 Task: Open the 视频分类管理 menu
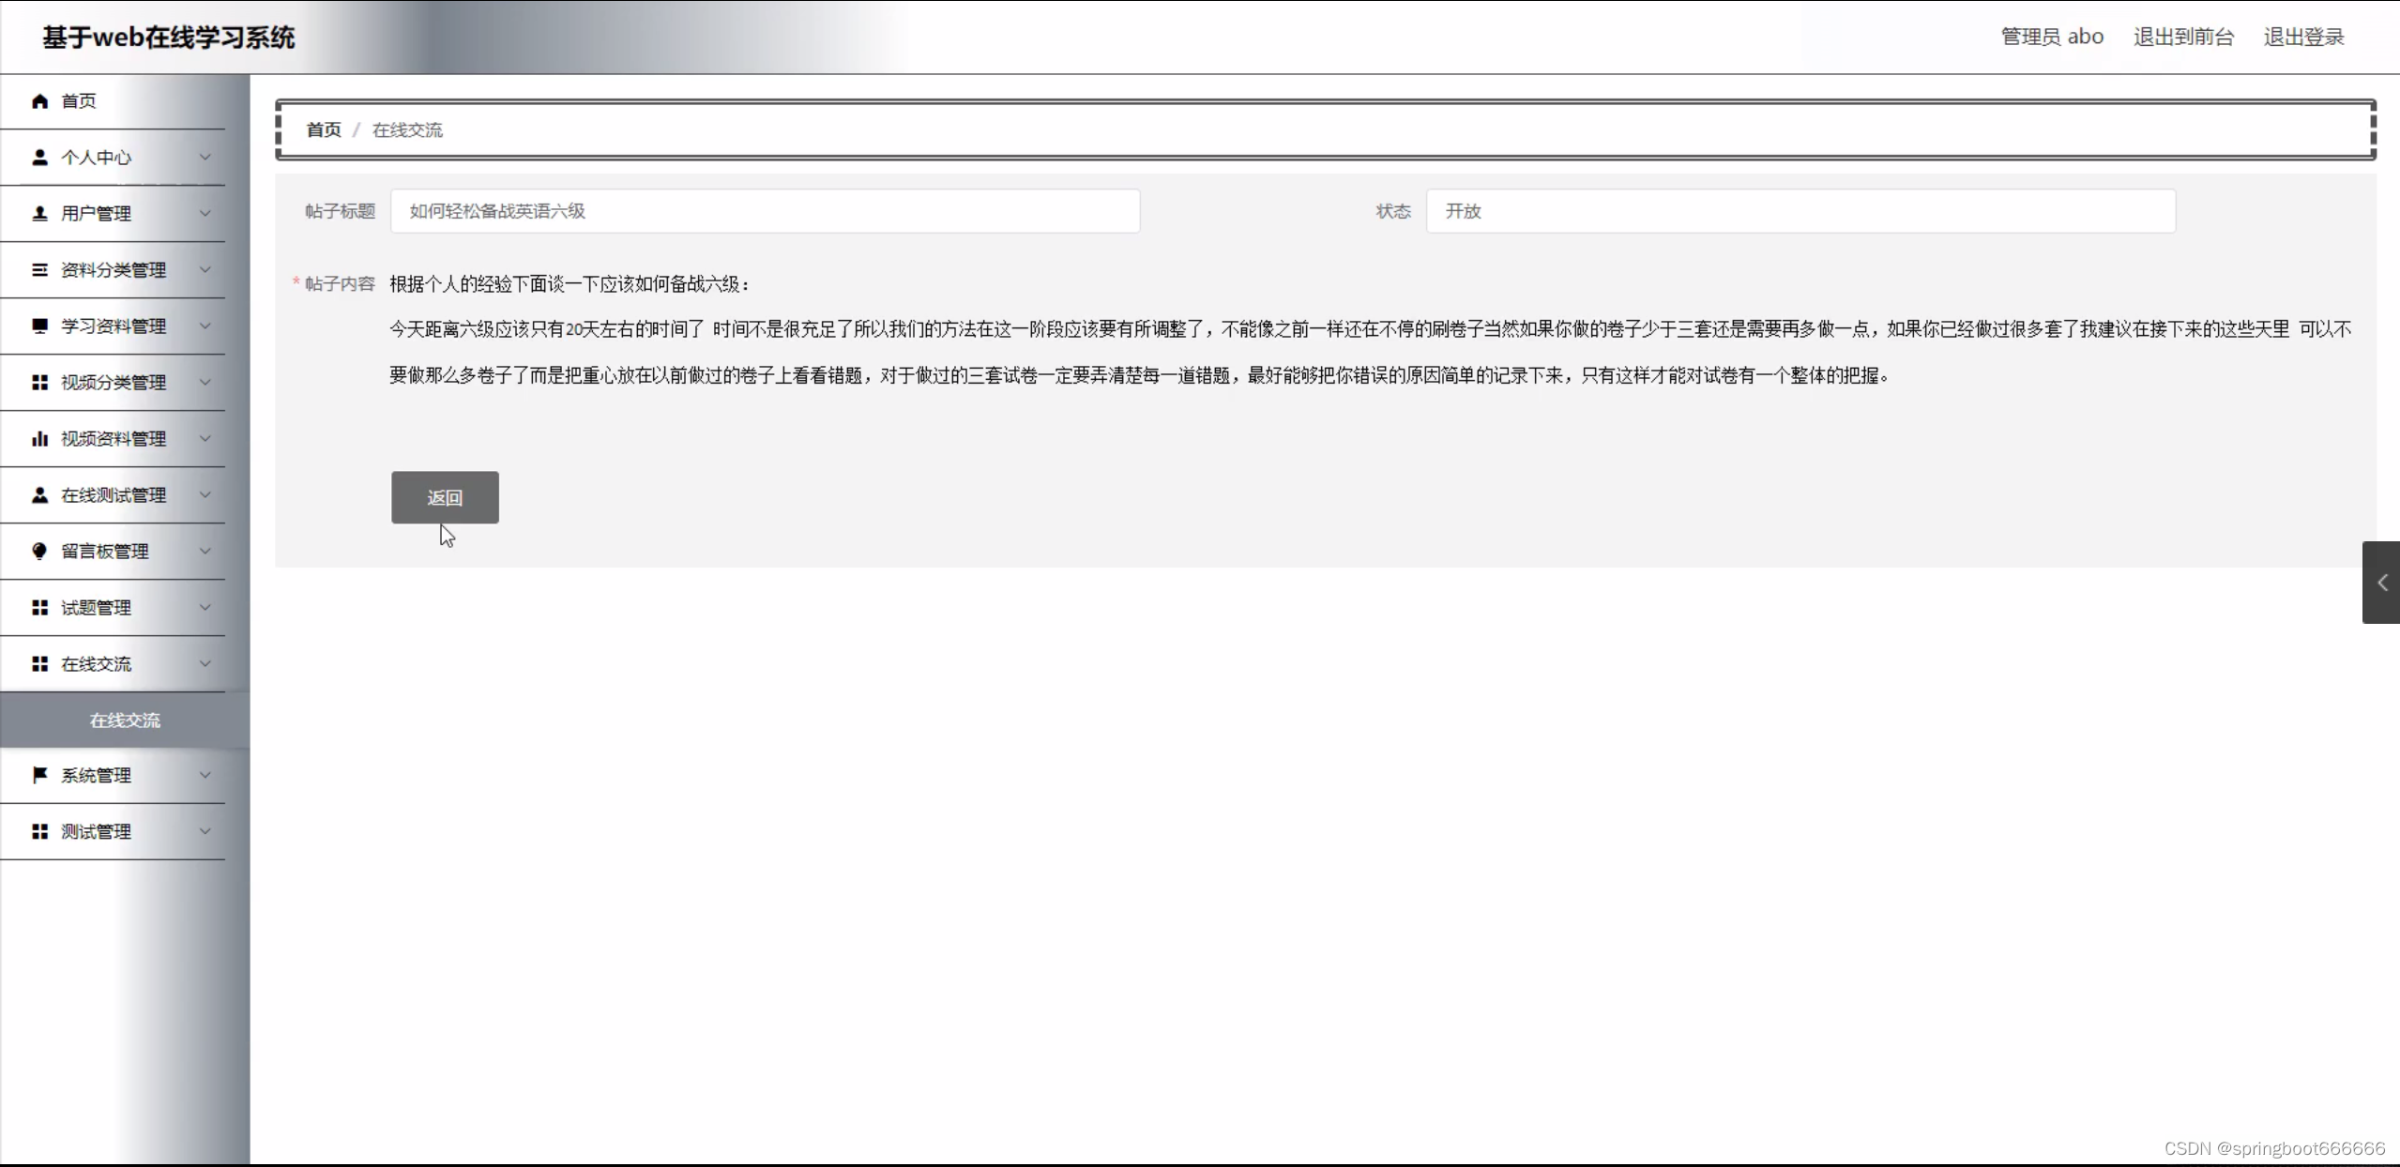click(x=114, y=383)
